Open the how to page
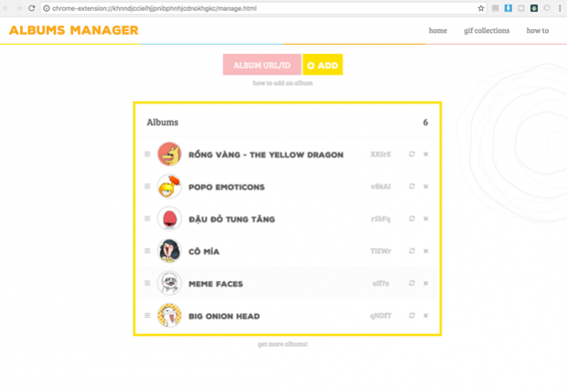The width and height of the screenshot is (567, 387). click(537, 31)
